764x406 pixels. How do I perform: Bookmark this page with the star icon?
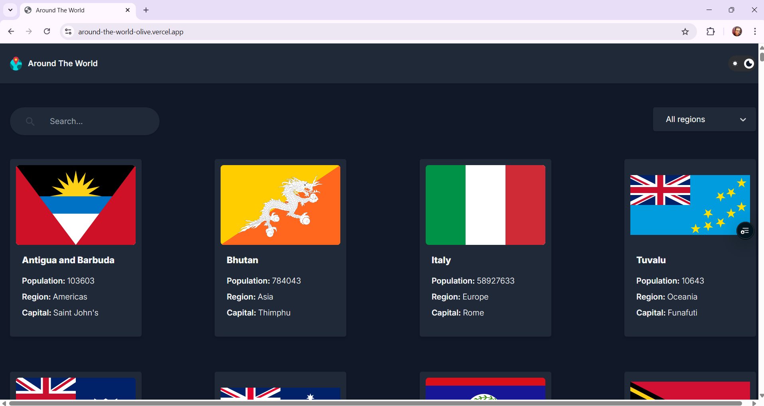pyautogui.click(x=685, y=32)
